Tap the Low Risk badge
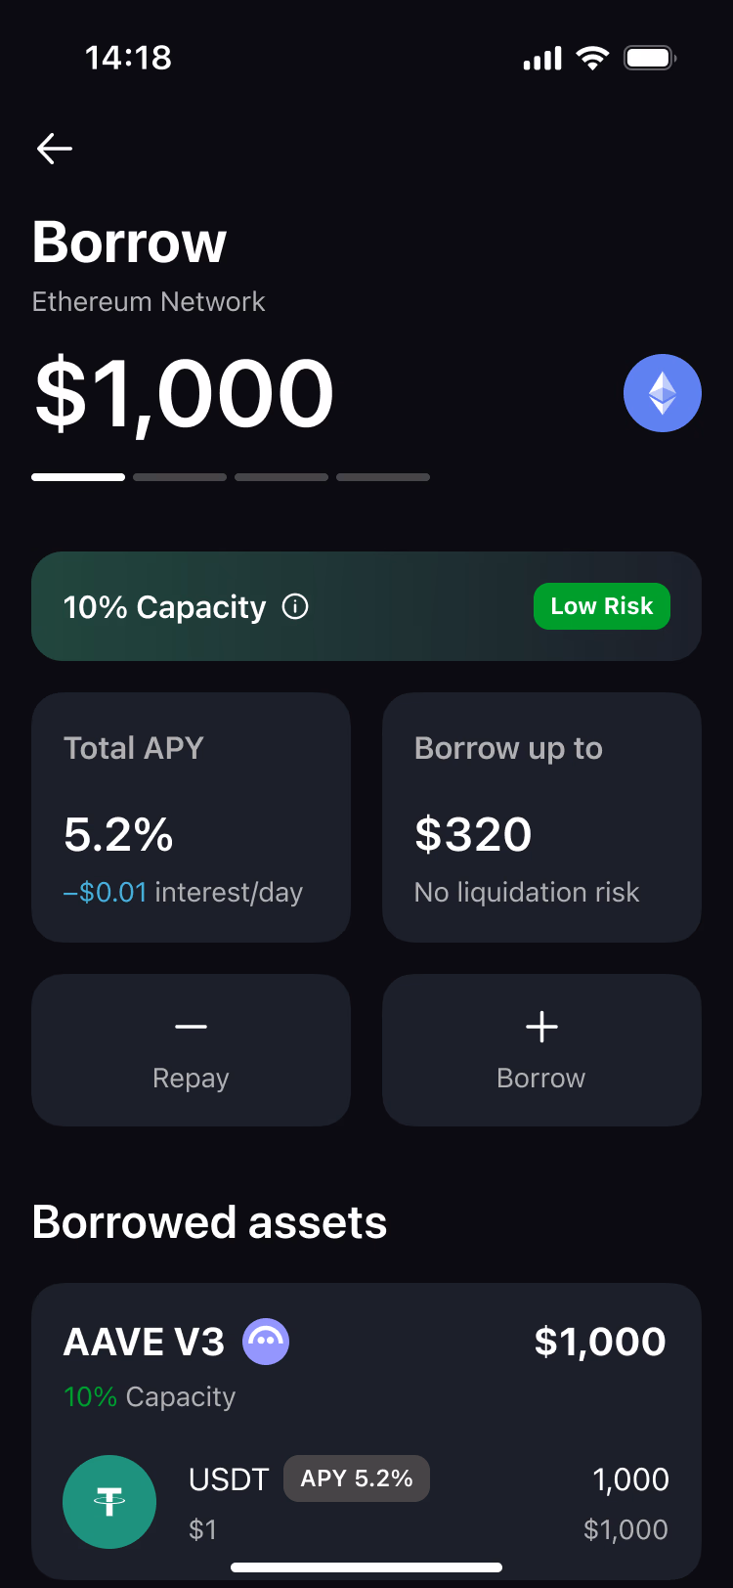 [x=601, y=606]
